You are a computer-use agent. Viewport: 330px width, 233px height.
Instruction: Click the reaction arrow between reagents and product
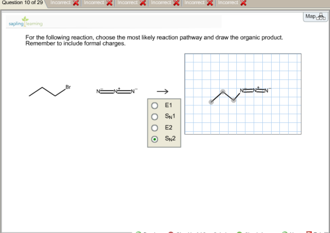click(163, 91)
